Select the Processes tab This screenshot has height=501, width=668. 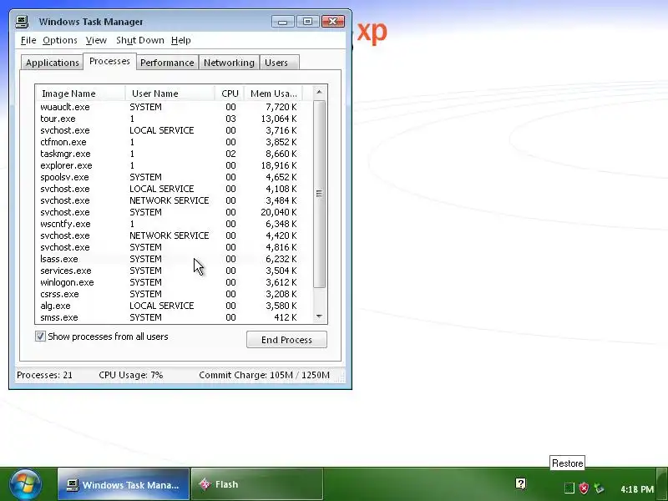(x=109, y=61)
